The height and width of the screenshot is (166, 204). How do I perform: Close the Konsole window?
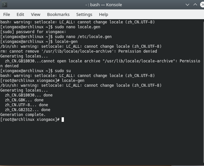202,5
